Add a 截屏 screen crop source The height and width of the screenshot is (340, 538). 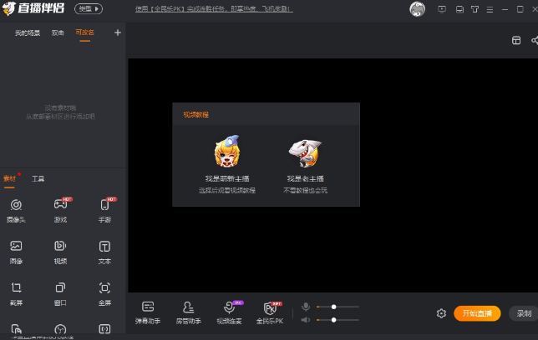16,293
